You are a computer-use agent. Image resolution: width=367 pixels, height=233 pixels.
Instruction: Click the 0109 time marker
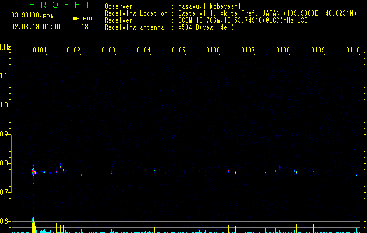click(318, 50)
